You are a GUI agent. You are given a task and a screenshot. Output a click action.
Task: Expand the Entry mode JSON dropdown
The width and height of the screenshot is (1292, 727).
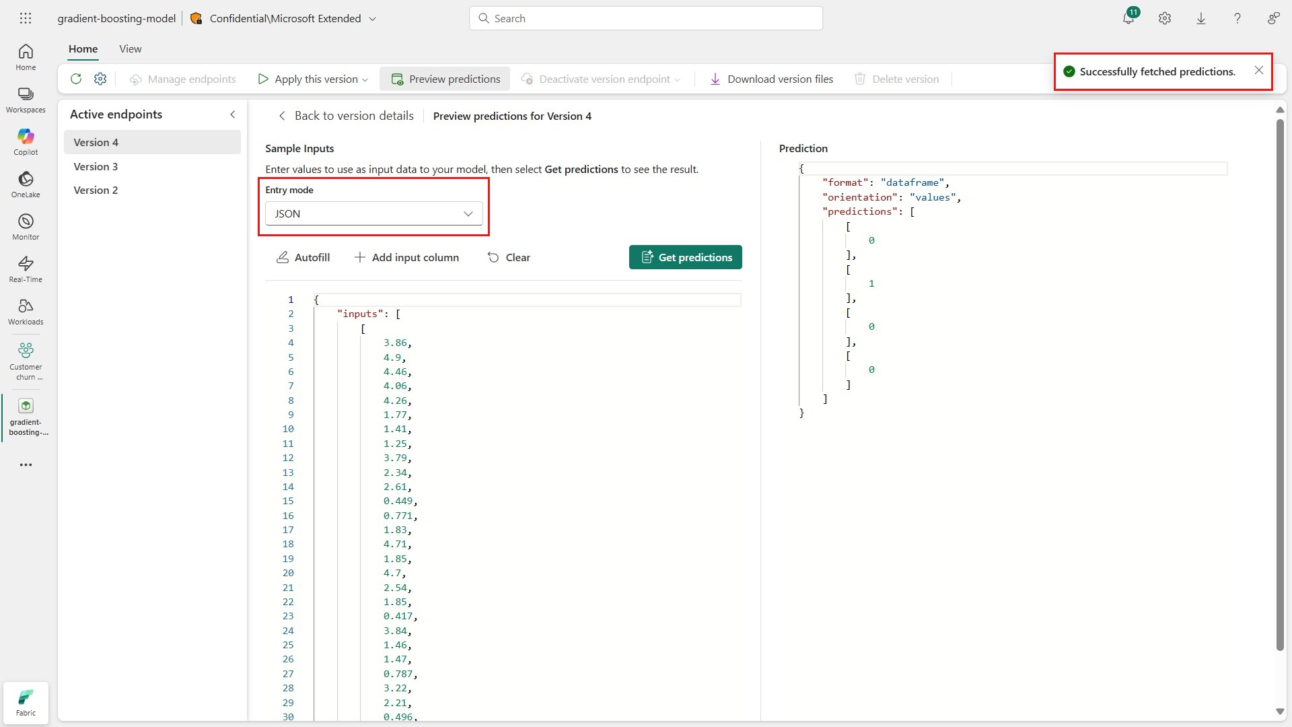[x=373, y=213]
